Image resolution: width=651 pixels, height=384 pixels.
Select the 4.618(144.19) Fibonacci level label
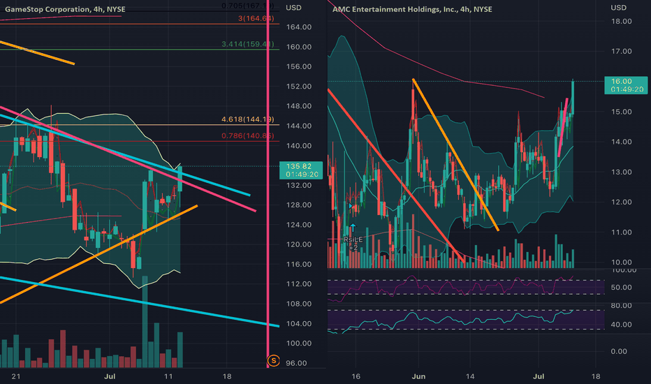tap(247, 119)
